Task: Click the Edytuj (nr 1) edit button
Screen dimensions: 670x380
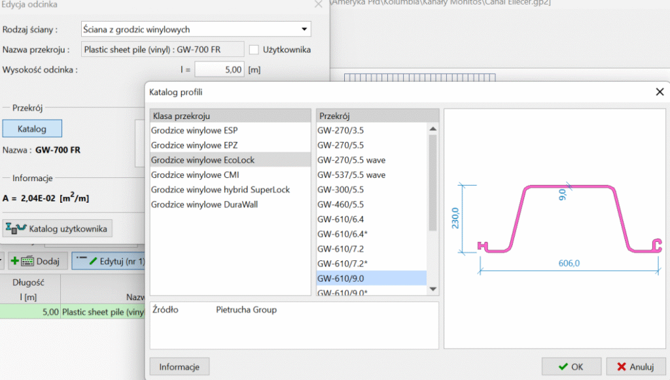Action: [x=110, y=261]
